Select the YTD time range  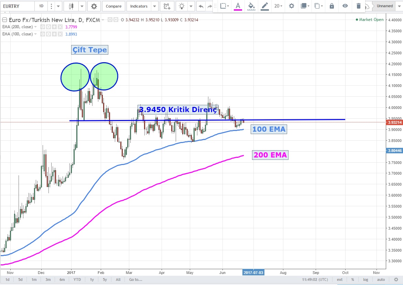click(x=77, y=279)
